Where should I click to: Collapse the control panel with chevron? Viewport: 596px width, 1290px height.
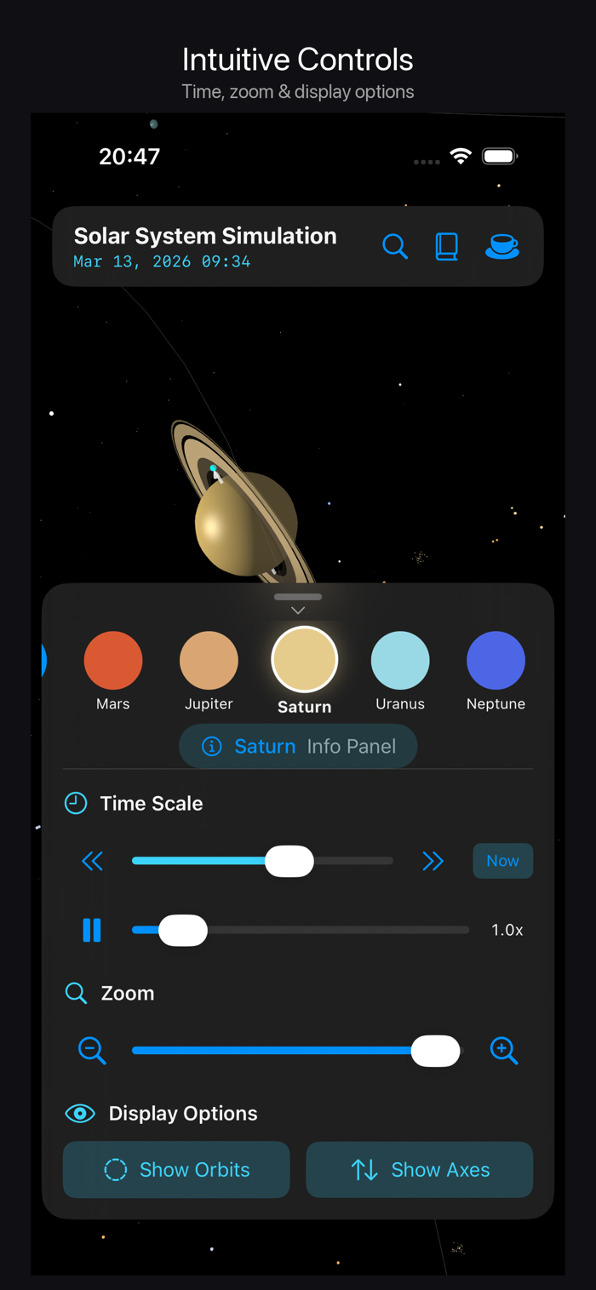(298, 611)
